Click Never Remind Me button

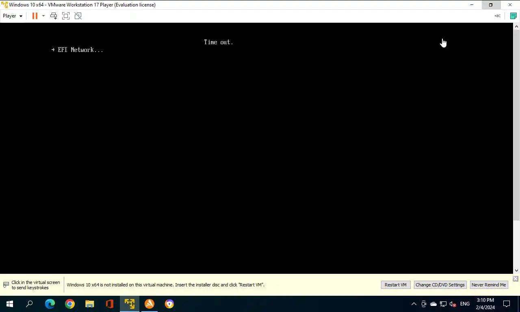point(489,285)
